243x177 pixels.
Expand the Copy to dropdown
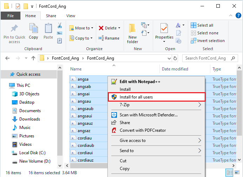tap(92, 38)
